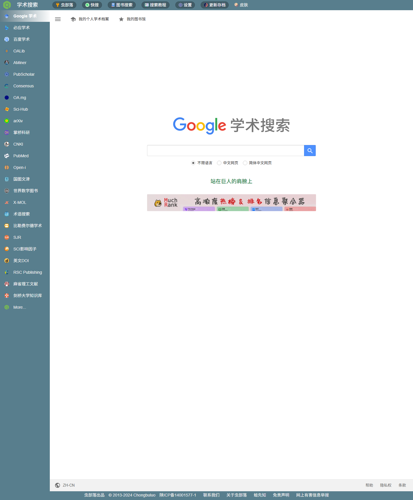Select 麻省理工文献 in the sidebar

click(x=25, y=284)
